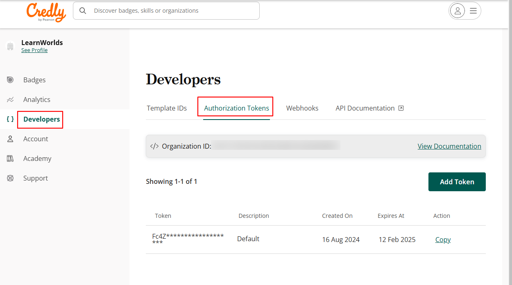Switch to the Authorization Tokens tab
Image resolution: width=512 pixels, height=285 pixels.
point(236,108)
